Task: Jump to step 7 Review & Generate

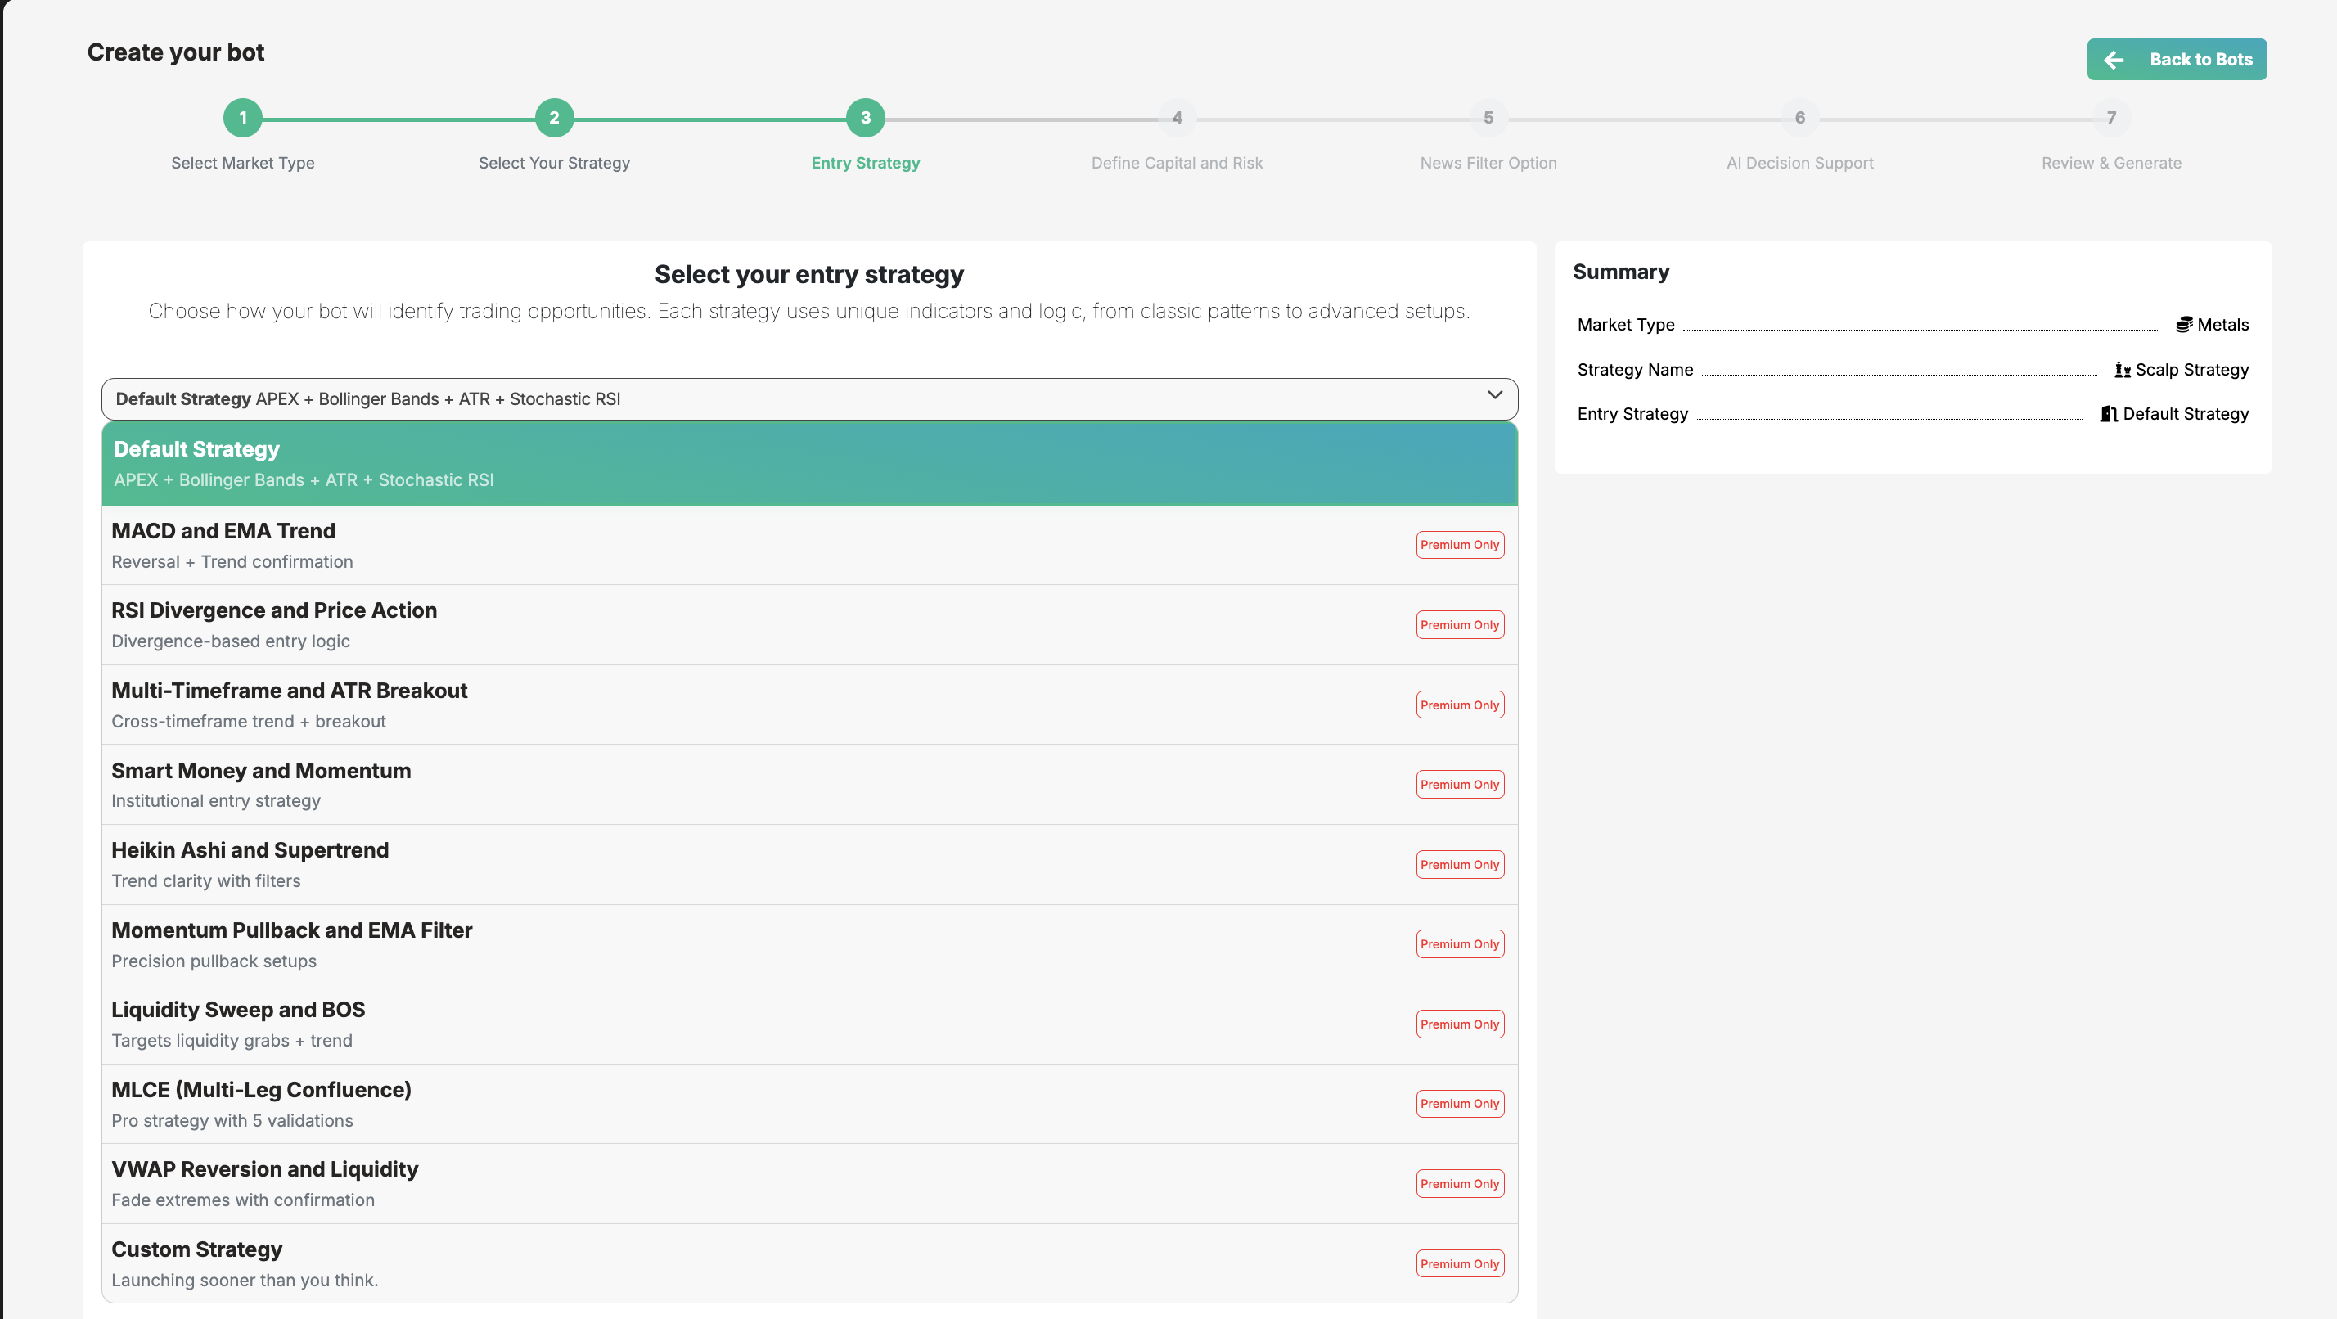Action: point(2111,118)
